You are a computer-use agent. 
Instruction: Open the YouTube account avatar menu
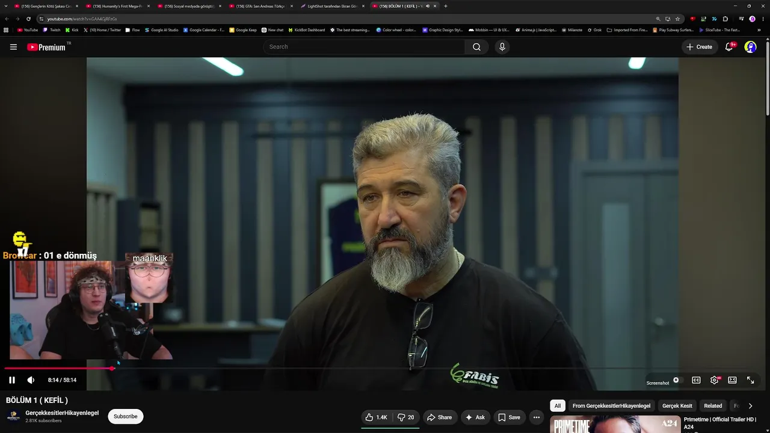[750, 47]
